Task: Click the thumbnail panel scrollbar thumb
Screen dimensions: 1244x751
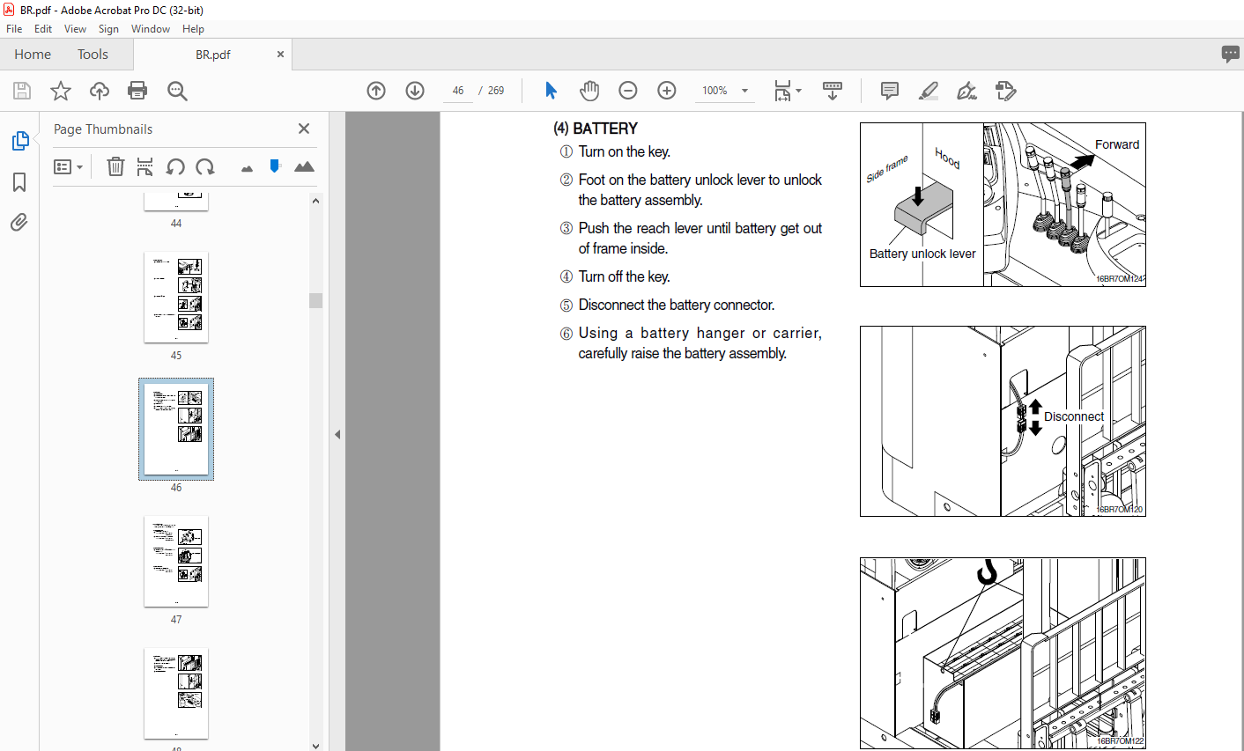Action: tap(316, 300)
